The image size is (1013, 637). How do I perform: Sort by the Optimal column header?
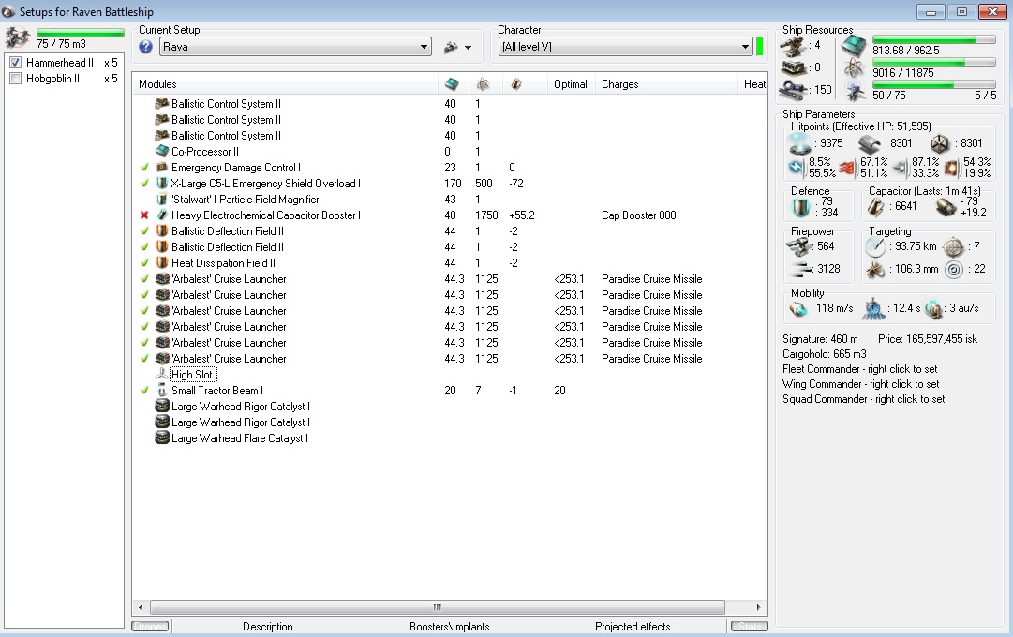tap(571, 84)
